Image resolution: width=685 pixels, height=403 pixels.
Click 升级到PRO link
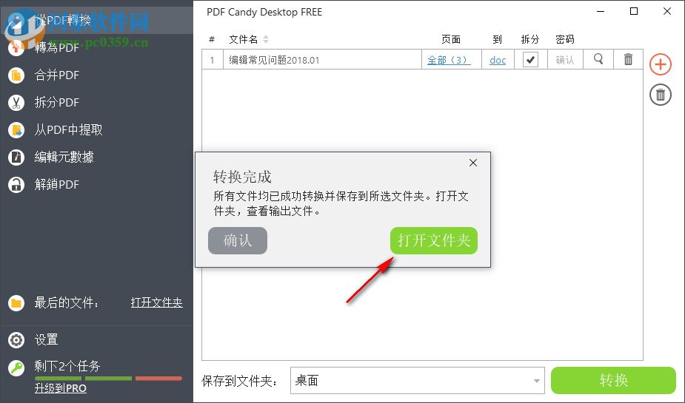coord(61,388)
